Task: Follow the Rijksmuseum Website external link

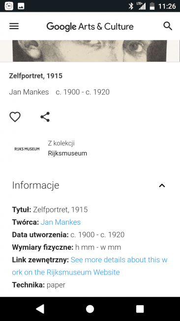Action: 90,266
